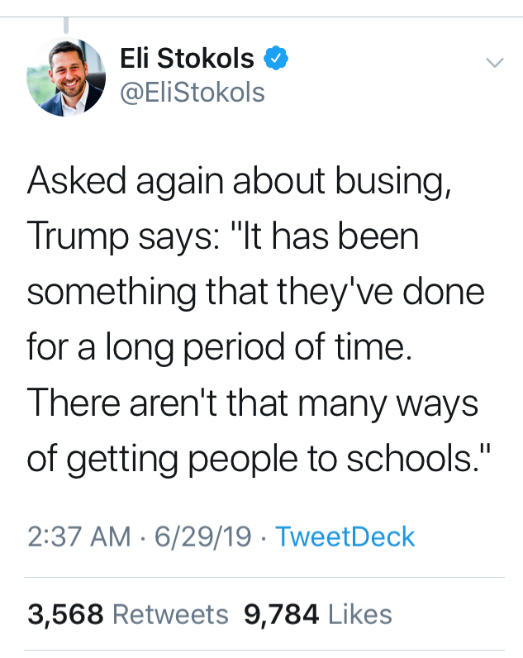The image size is (523, 658).
Task: Click the "of getting people to schools" line
Action: point(259,459)
